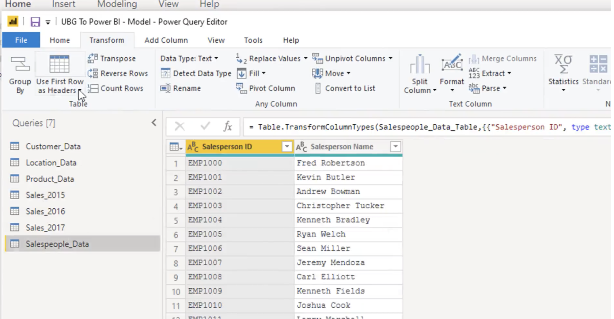Screen dimensions: 614x319
Task: Expand the Split Column dropdown arrow
Action: click(435, 91)
